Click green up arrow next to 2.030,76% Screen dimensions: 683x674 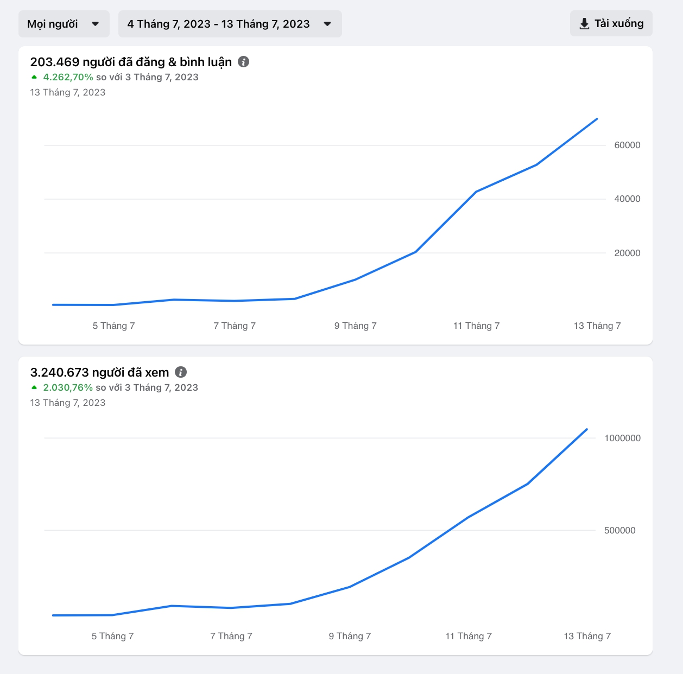click(34, 387)
